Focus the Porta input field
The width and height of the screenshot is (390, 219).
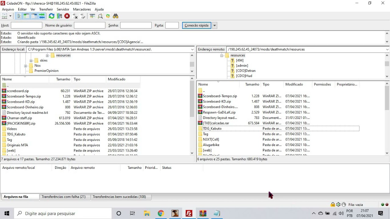pos(172,26)
